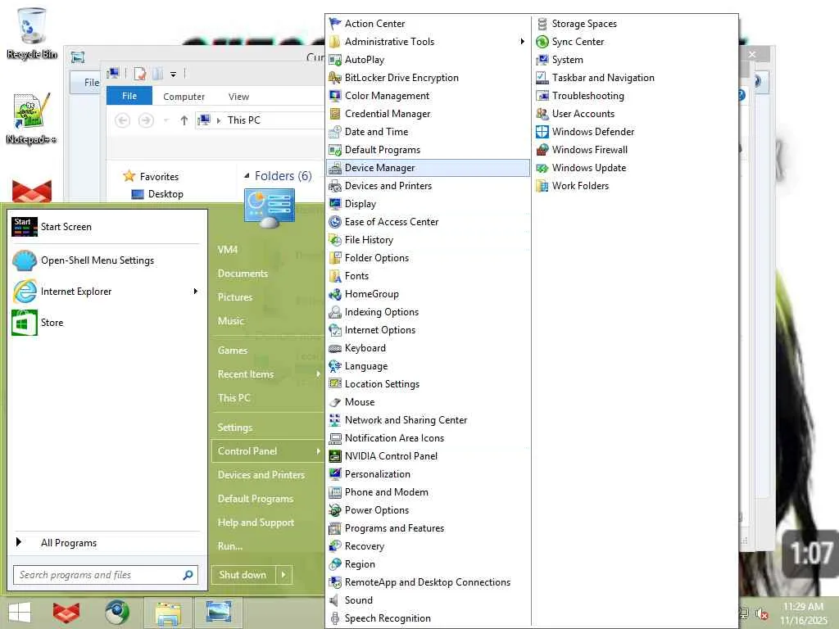
Task: Click the Display icon
Action: (335, 204)
